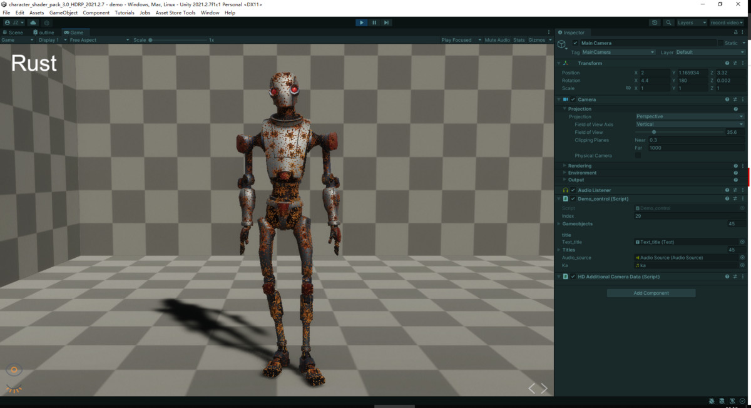Open the record video dropdown
Screen dimensions: 751x408
pos(726,22)
